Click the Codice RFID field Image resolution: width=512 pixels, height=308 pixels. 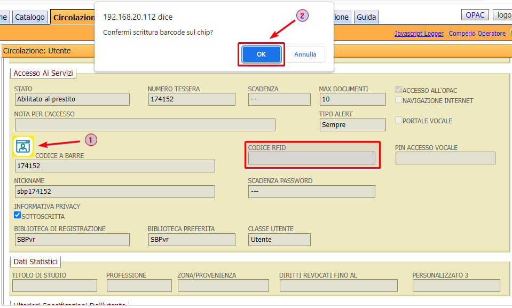(x=311, y=158)
